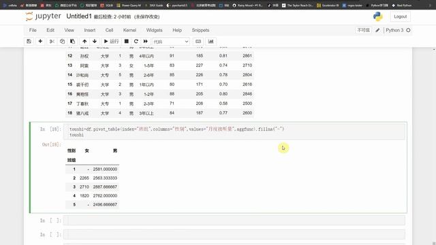Image resolution: width=436 pixels, height=245 pixels.
Task: Click the 男 column header in pivot
Action: [115, 150]
